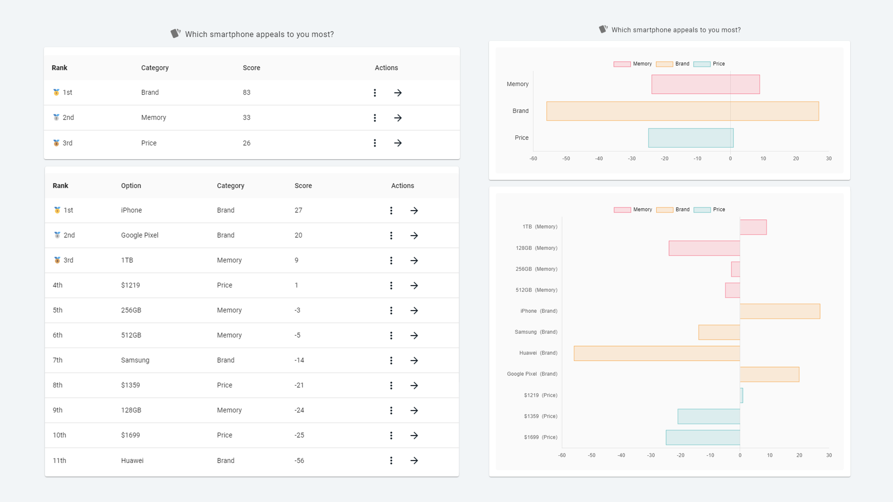Click the '-56' score cell
The height and width of the screenshot is (502, 893).
299,461
